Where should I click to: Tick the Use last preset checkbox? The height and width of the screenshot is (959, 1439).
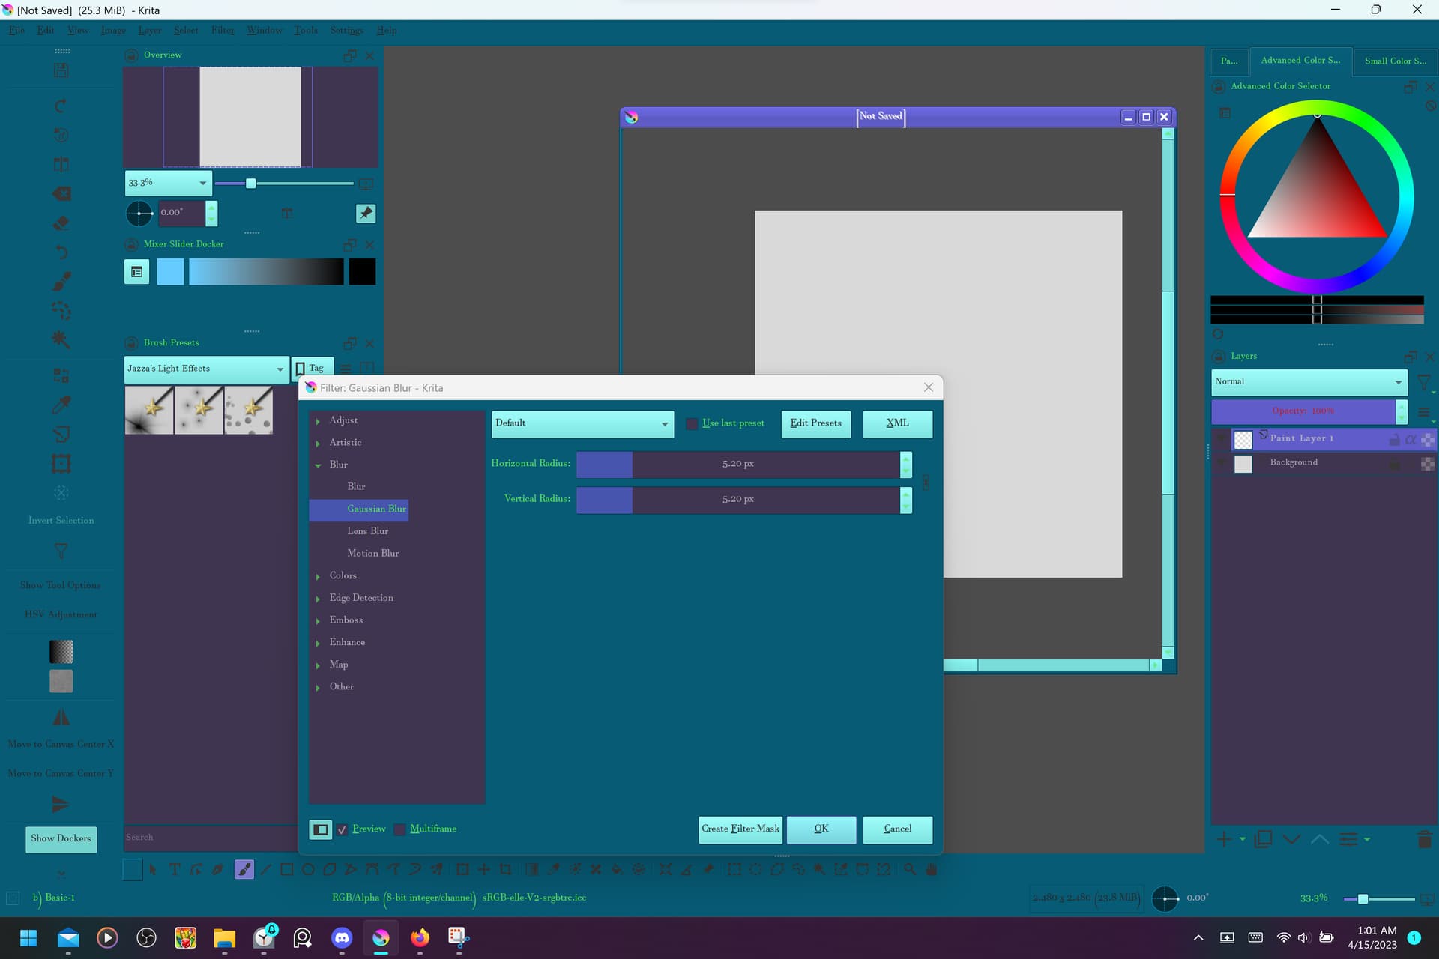692,423
